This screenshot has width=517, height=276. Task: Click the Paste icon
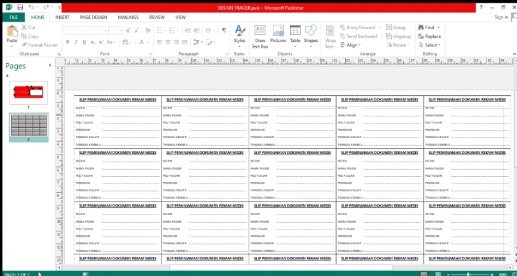tap(12, 32)
